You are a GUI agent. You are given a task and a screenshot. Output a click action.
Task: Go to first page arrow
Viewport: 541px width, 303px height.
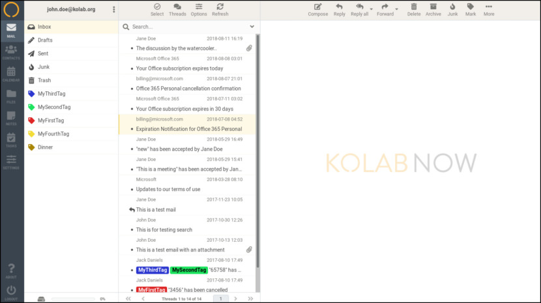128,298
